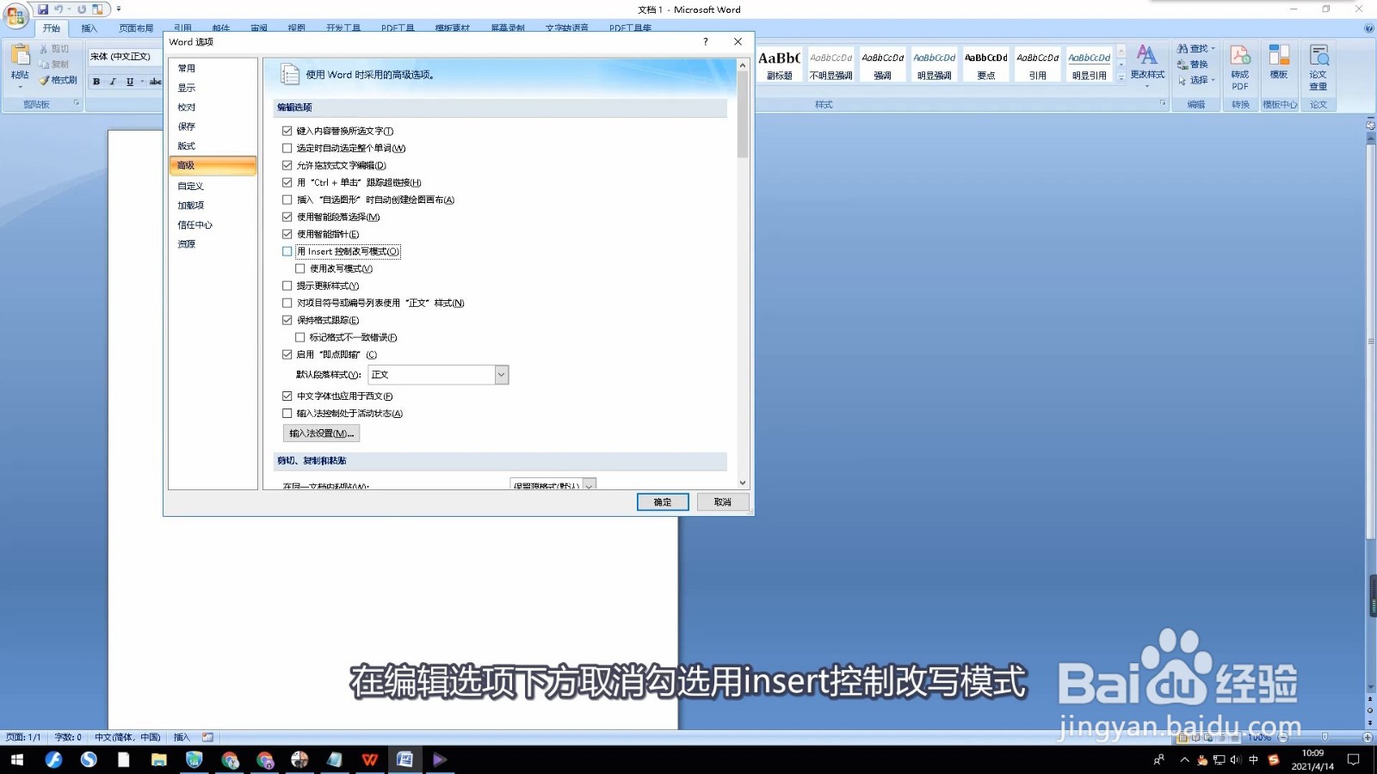The image size is (1377, 774).
Task: Click the strikethrough abc icon
Action: click(x=155, y=82)
